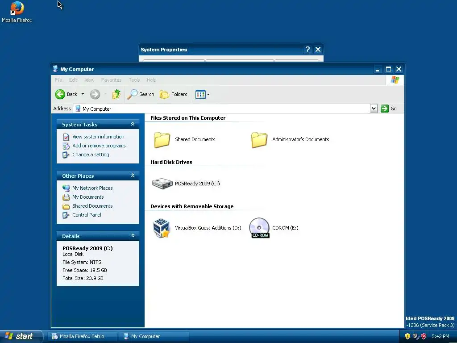
Task: Click the Files Stored on This Computer heading
Action: point(188,118)
